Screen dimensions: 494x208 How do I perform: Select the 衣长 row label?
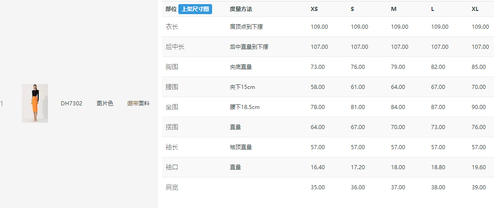point(172,27)
